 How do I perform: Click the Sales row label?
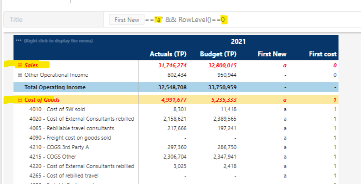pyautogui.click(x=31, y=65)
